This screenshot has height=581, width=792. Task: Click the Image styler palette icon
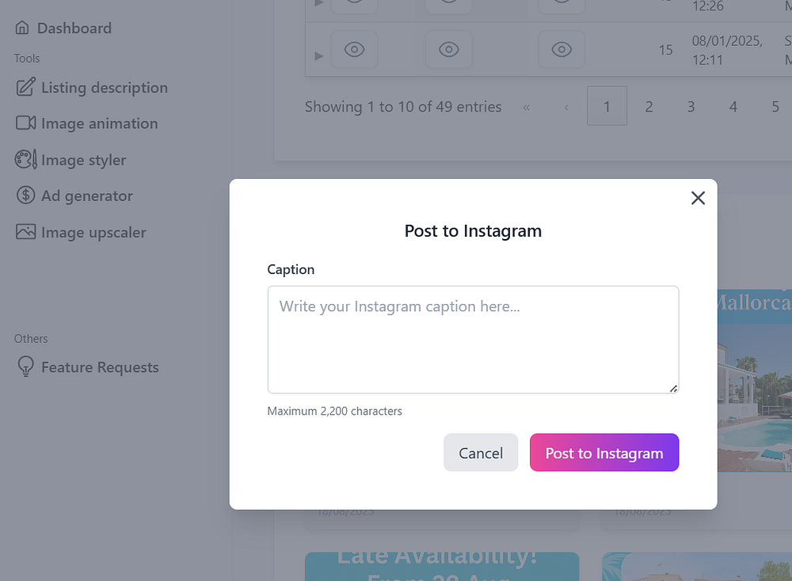(25, 159)
